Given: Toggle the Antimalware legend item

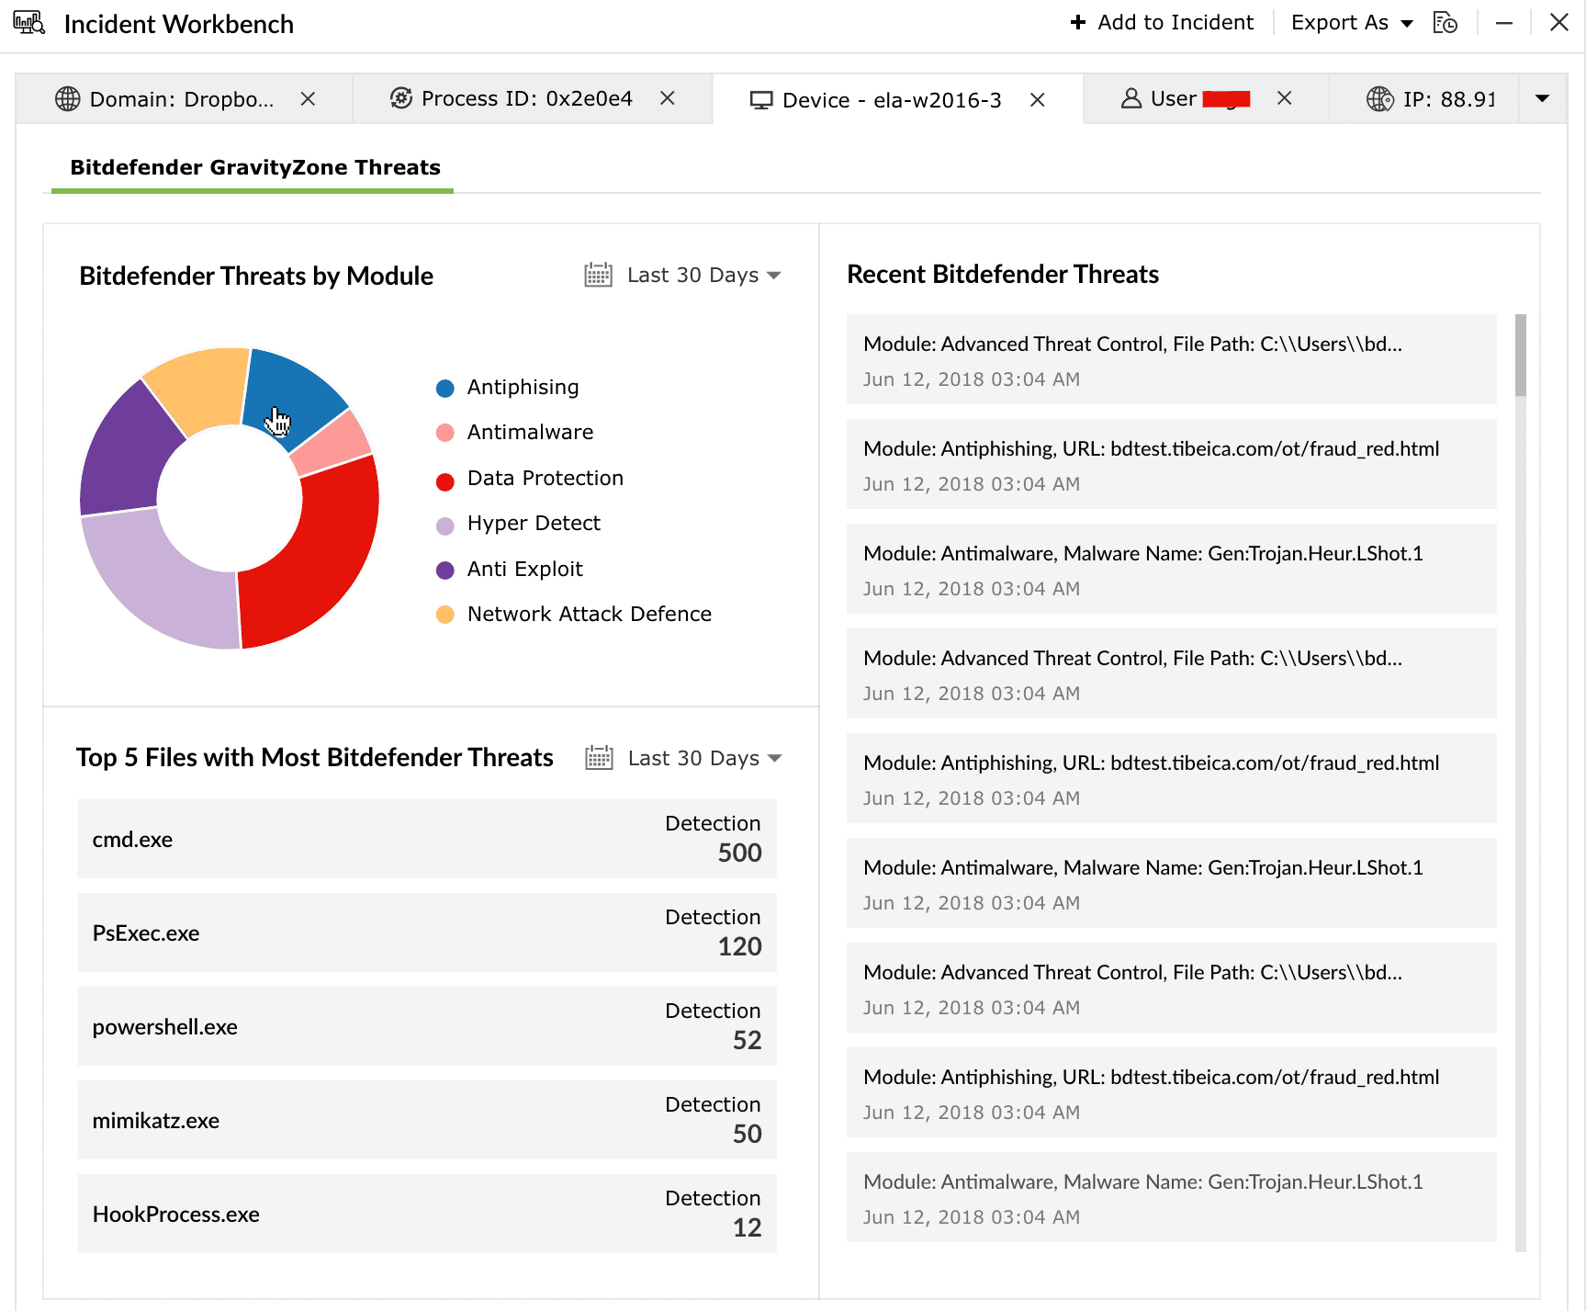Looking at the screenshot, I should point(514,433).
